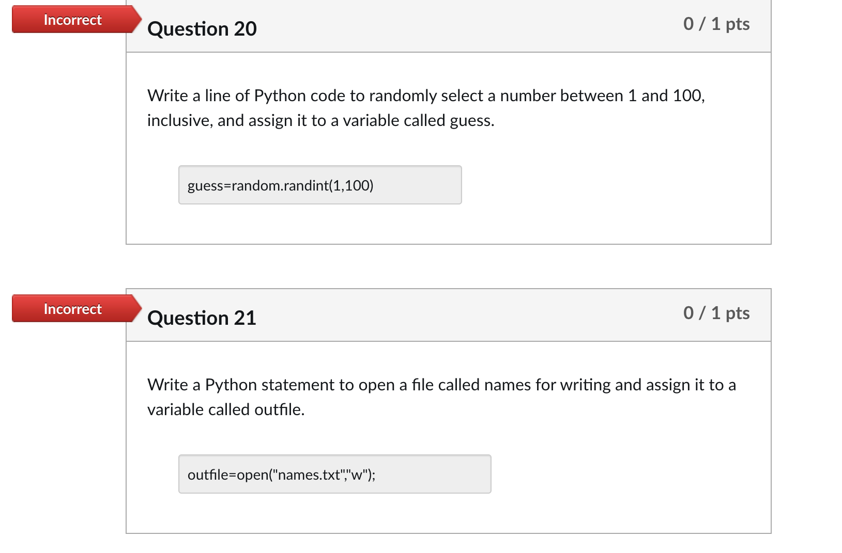Click the word 'guess.' ending Question 20's prompt
Screen dimensions: 842x553
(x=472, y=120)
